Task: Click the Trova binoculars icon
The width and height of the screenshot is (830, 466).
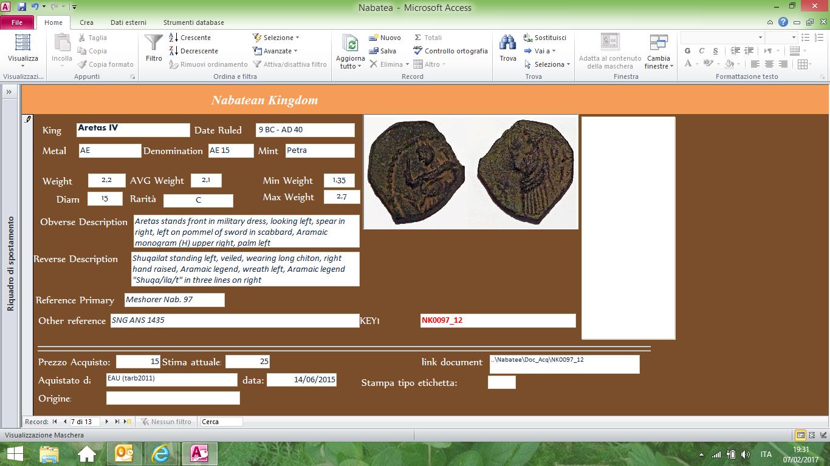Action: [x=507, y=43]
